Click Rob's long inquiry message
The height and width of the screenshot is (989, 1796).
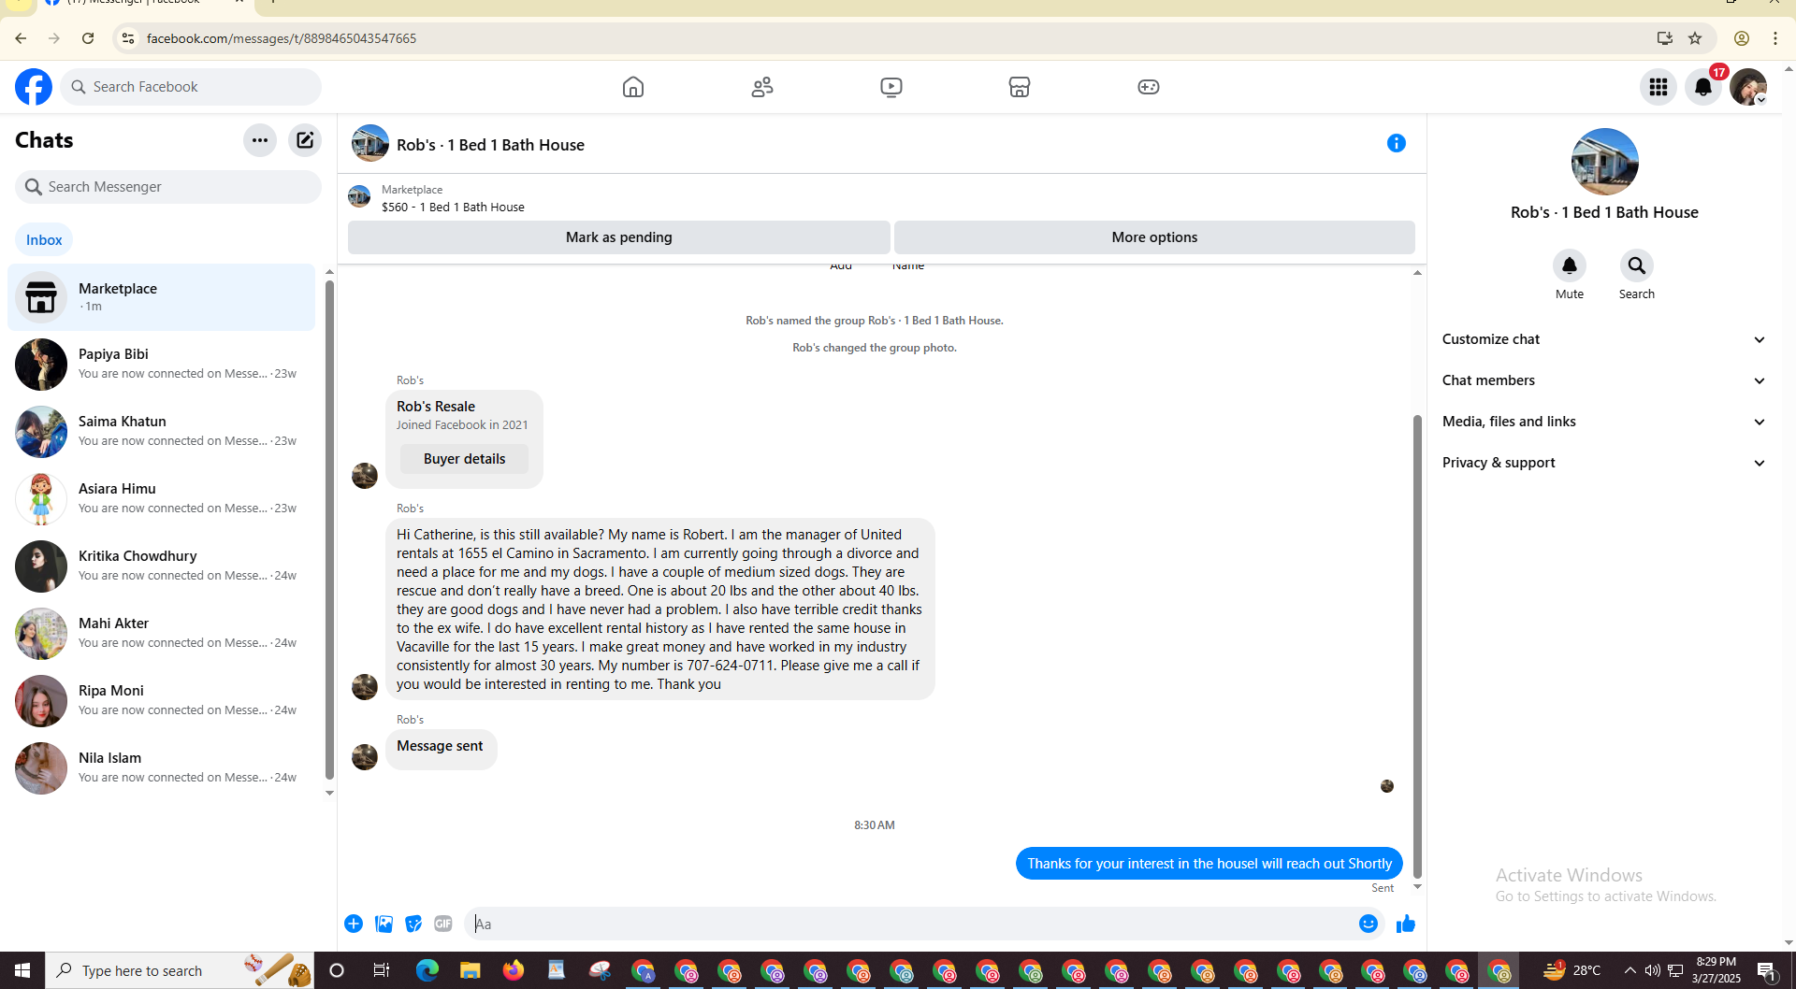click(x=660, y=609)
